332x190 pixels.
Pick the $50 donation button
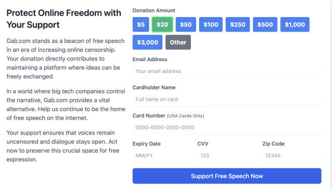coord(186,24)
